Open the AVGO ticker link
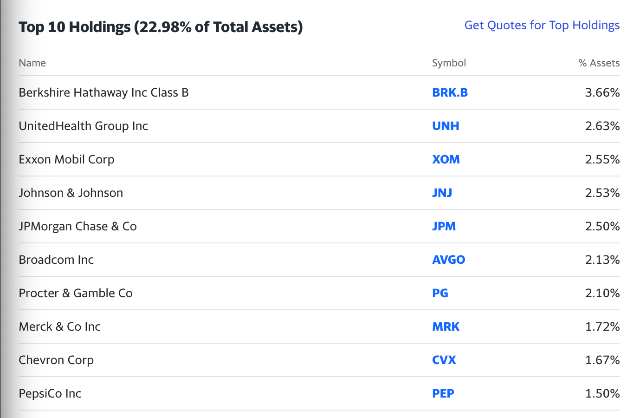The height and width of the screenshot is (418, 633). (x=448, y=260)
